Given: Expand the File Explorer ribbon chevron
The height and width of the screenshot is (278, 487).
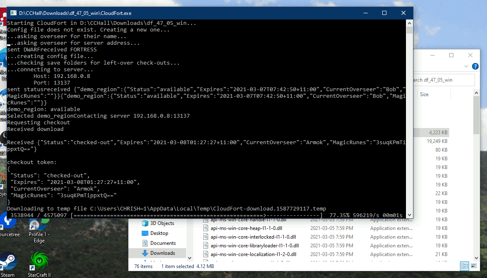Looking at the screenshot, I should tap(466, 66).
